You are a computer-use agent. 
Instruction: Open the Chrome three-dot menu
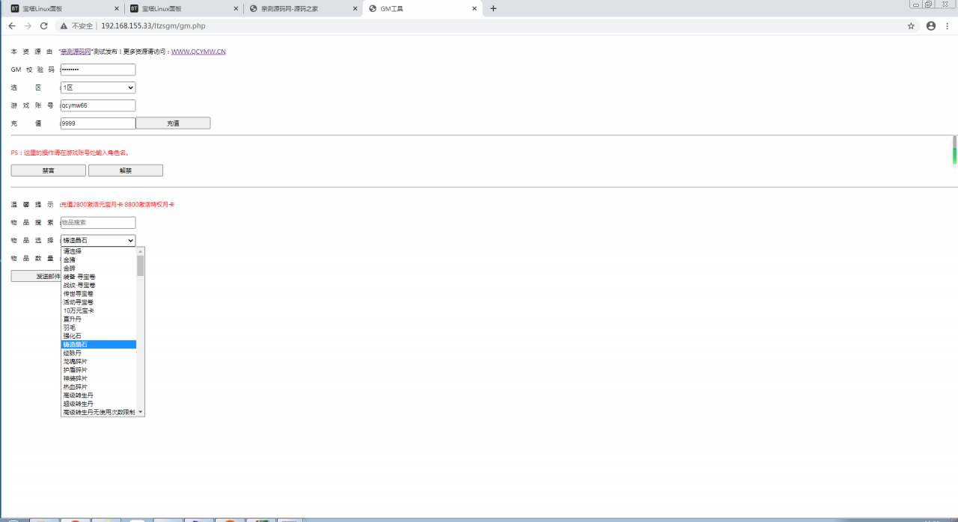click(x=948, y=25)
